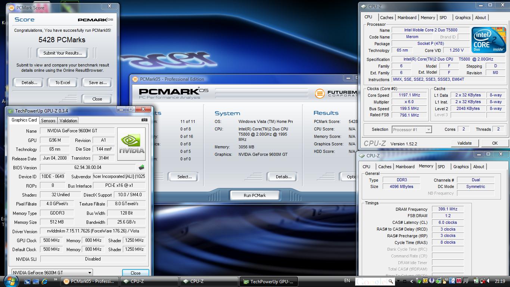
Task: Click the PCMark Score title bar icon
Action: point(12,7)
